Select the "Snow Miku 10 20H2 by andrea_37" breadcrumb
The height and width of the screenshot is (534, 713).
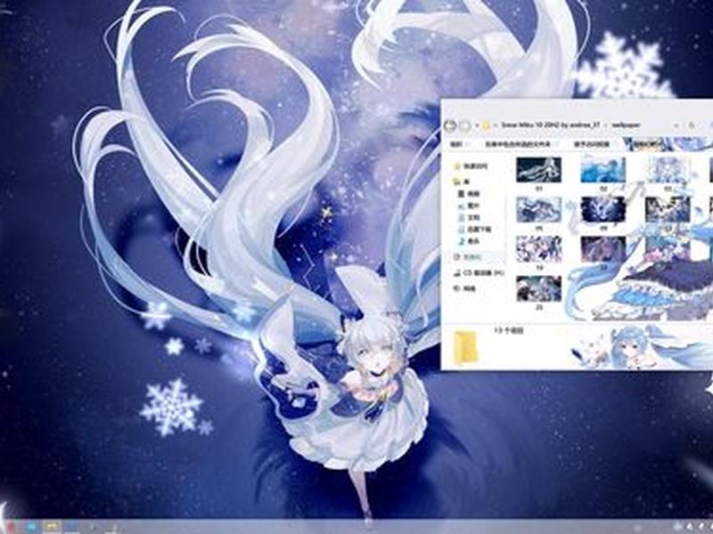point(551,125)
